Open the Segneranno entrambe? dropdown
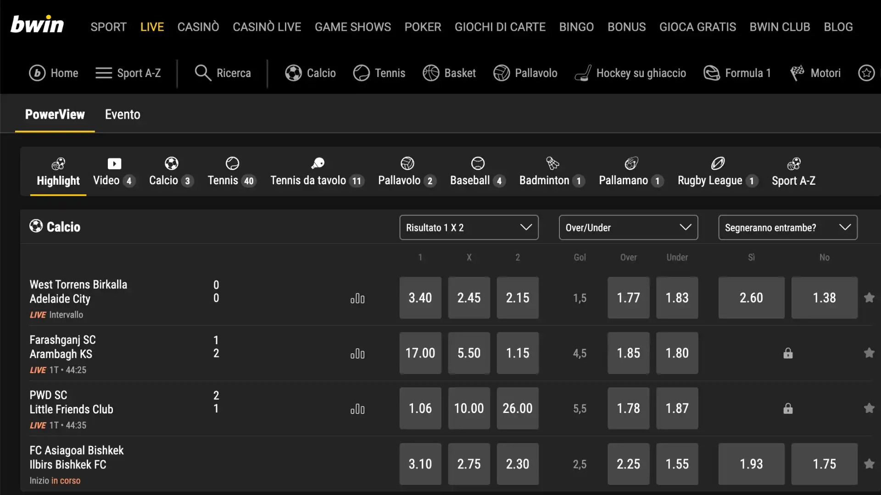Image resolution: width=881 pixels, height=495 pixels. tap(788, 227)
